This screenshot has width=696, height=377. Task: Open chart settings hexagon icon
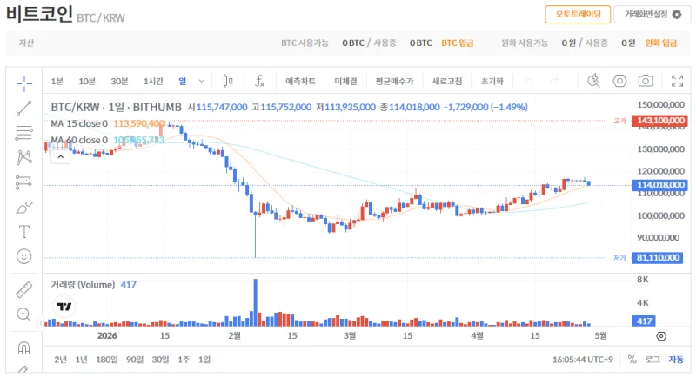click(x=619, y=81)
